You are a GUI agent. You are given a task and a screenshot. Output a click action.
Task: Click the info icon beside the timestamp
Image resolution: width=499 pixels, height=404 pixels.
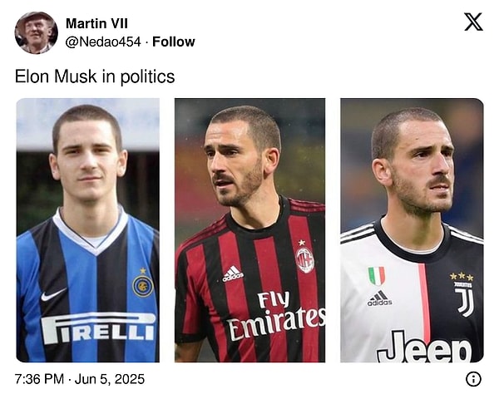(473, 379)
